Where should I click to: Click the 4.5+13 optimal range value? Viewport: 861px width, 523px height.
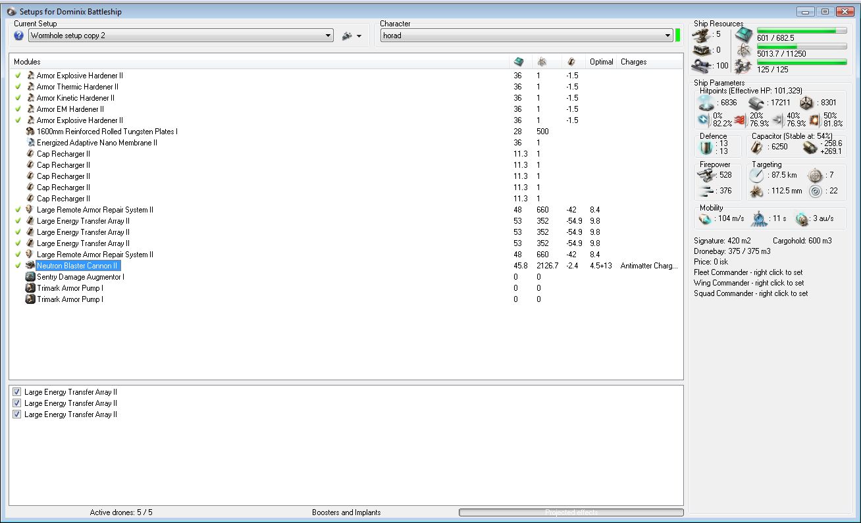point(601,266)
